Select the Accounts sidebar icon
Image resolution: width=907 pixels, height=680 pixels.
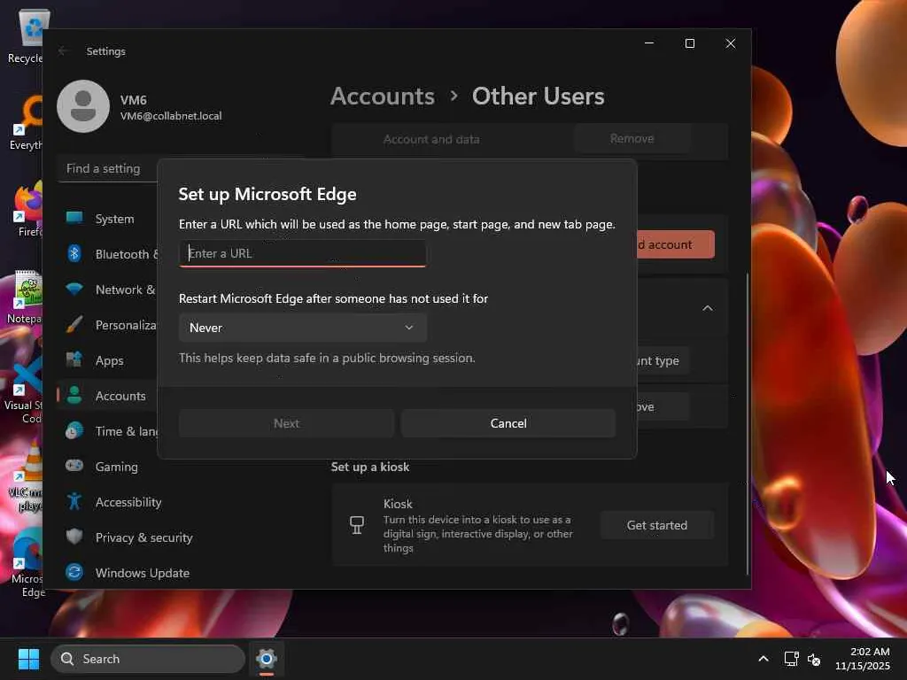(x=74, y=396)
